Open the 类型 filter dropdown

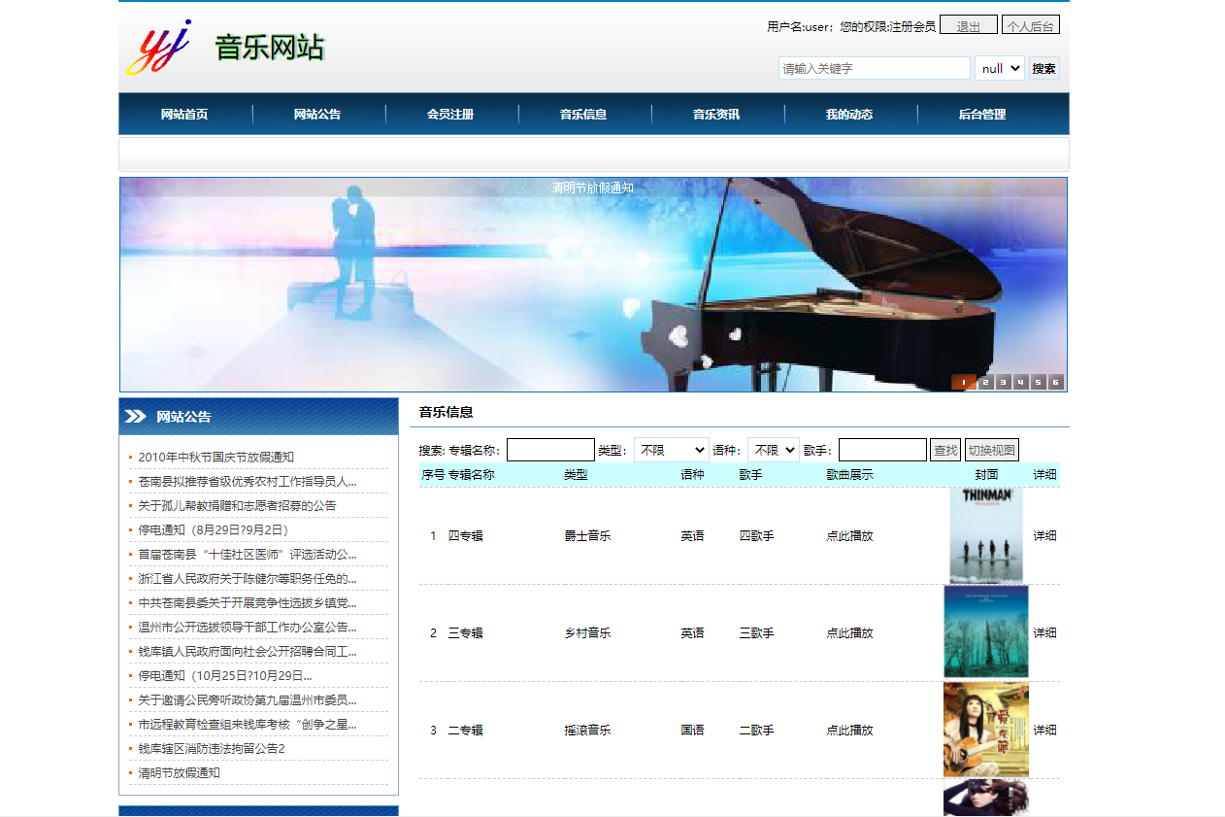tap(671, 449)
